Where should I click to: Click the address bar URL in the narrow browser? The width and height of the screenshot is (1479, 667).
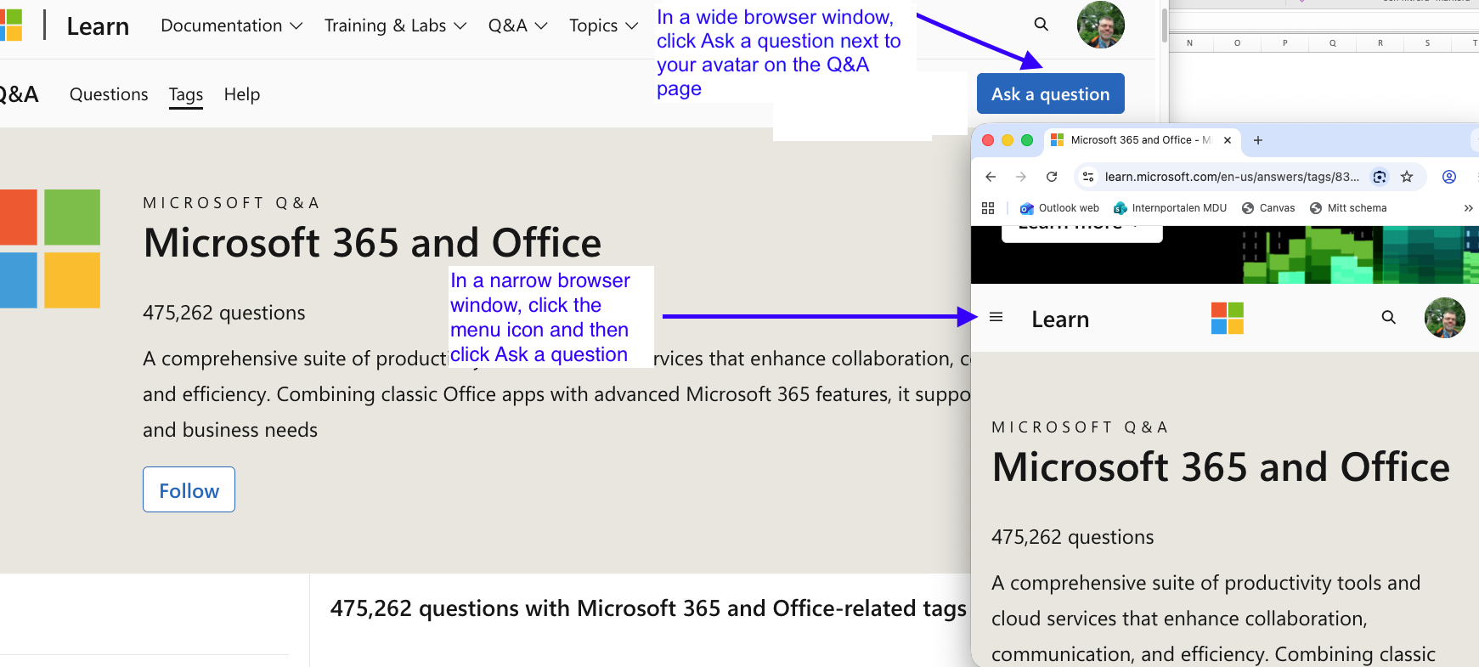tap(1232, 177)
